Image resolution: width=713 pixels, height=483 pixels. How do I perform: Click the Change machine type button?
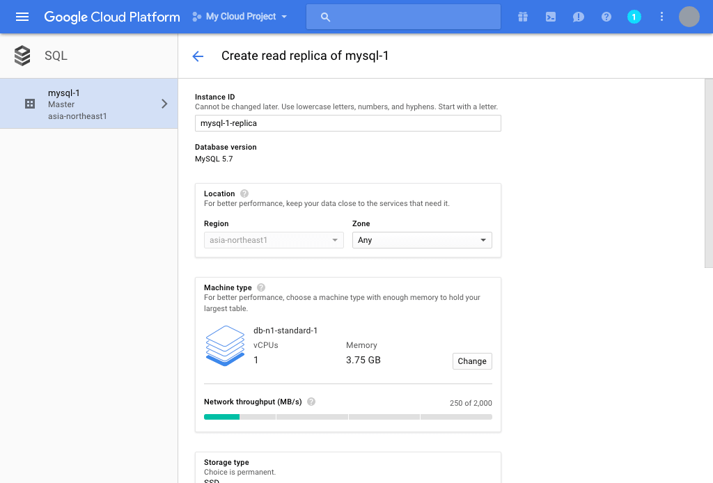coord(472,361)
